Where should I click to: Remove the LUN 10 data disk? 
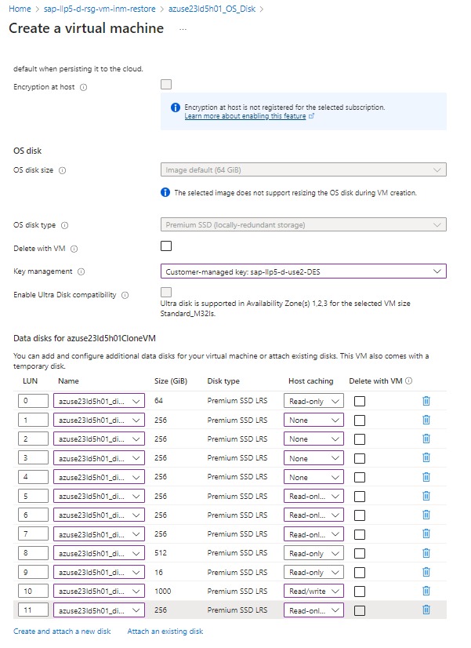(x=426, y=591)
